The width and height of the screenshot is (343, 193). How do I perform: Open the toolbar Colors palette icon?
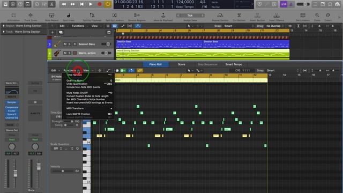point(327,16)
